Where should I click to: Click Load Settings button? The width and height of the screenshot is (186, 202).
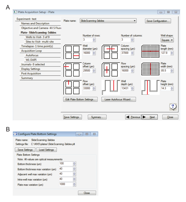click(47, 150)
